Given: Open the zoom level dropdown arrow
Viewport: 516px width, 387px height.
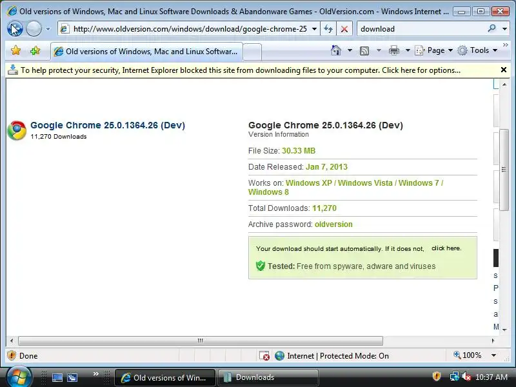Looking at the screenshot, I should point(493,355).
